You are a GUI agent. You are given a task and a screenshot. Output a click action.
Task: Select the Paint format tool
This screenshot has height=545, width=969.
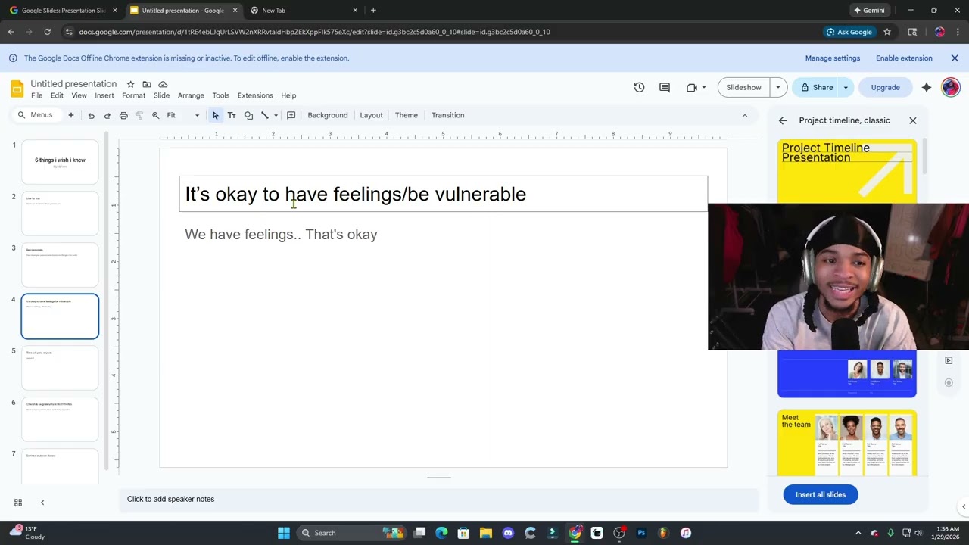[x=139, y=115]
